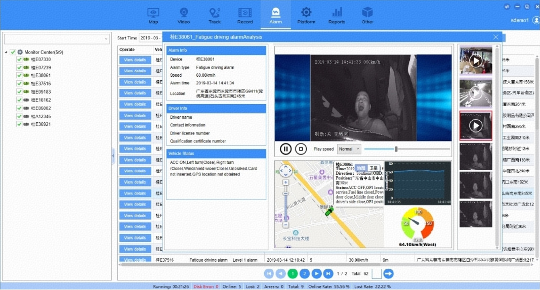Viewport: 540px width, 290px height.
Task: Open the fourth driver snapshot thumbnail
Action: pyautogui.click(x=476, y=157)
